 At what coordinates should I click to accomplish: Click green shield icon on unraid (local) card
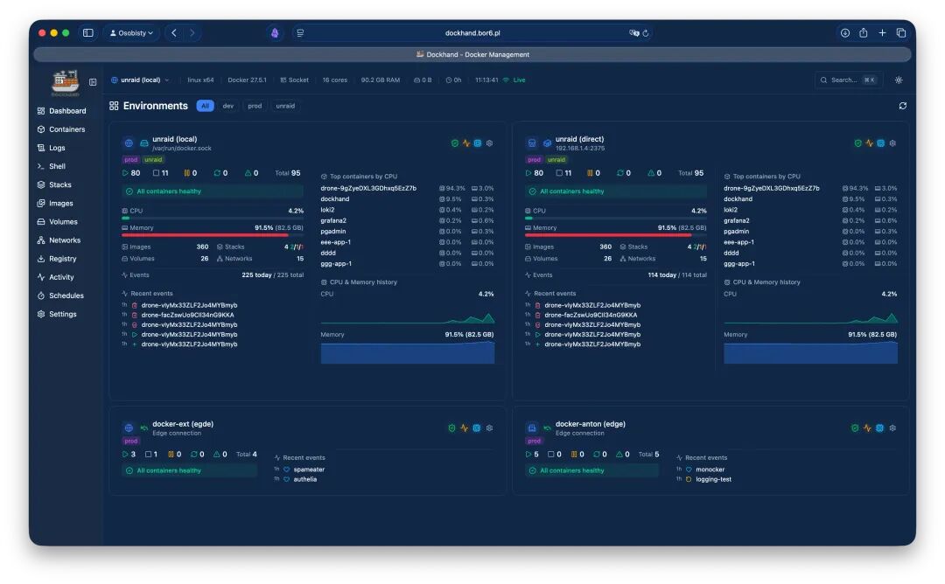coord(454,143)
